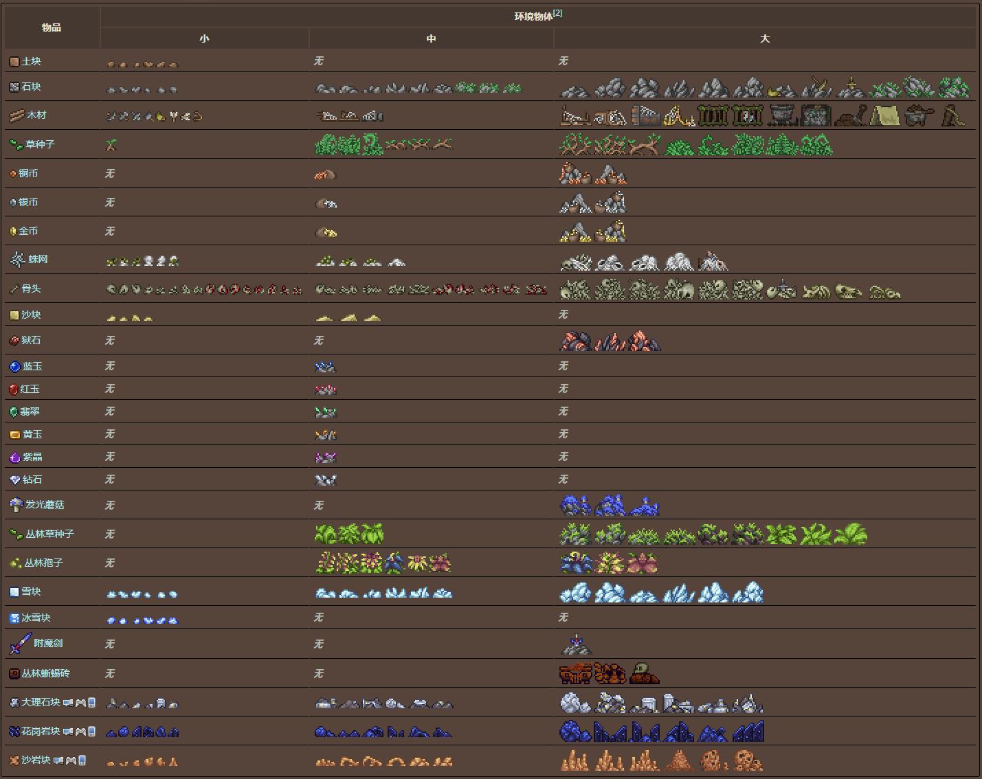Image resolution: width=982 pixels, height=779 pixels.
Task: Open the 骨头 item link
Action: 31,289
